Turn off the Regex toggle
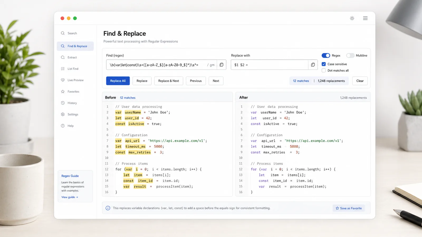This screenshot has width=422, height=237. pos(326,56)
